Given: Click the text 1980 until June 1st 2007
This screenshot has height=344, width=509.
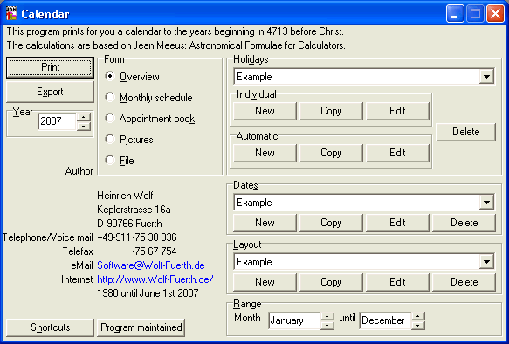Looking at the screenshot, I should [148, 293].
